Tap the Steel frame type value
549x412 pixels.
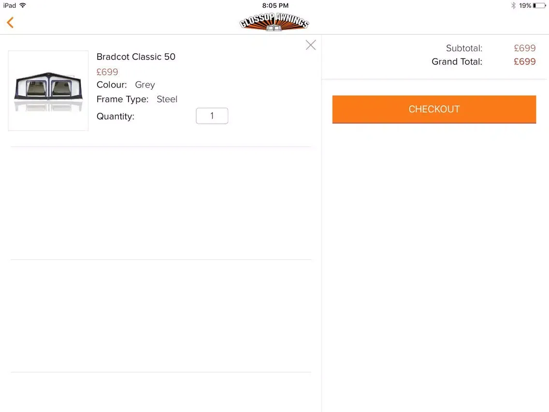[x=167, y=99]
